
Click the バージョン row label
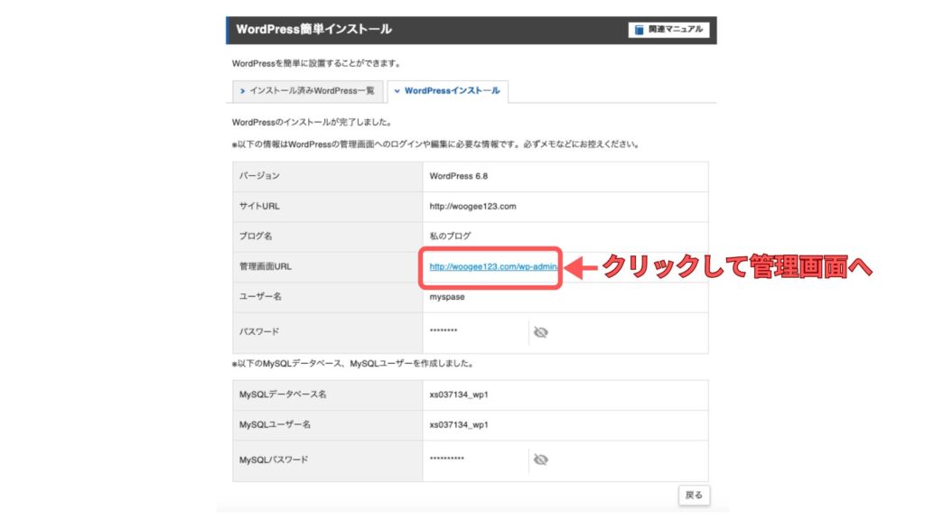pyautogui.click(x=259, y=176)
